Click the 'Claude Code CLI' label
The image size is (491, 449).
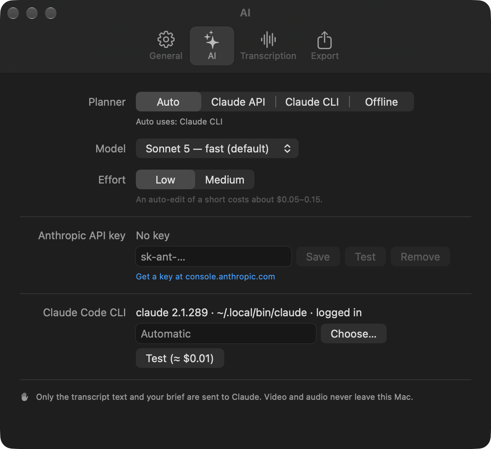pyautogui.click(x=84, y=313)
